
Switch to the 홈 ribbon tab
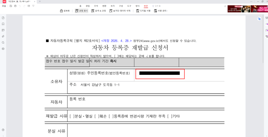(80, 6)
